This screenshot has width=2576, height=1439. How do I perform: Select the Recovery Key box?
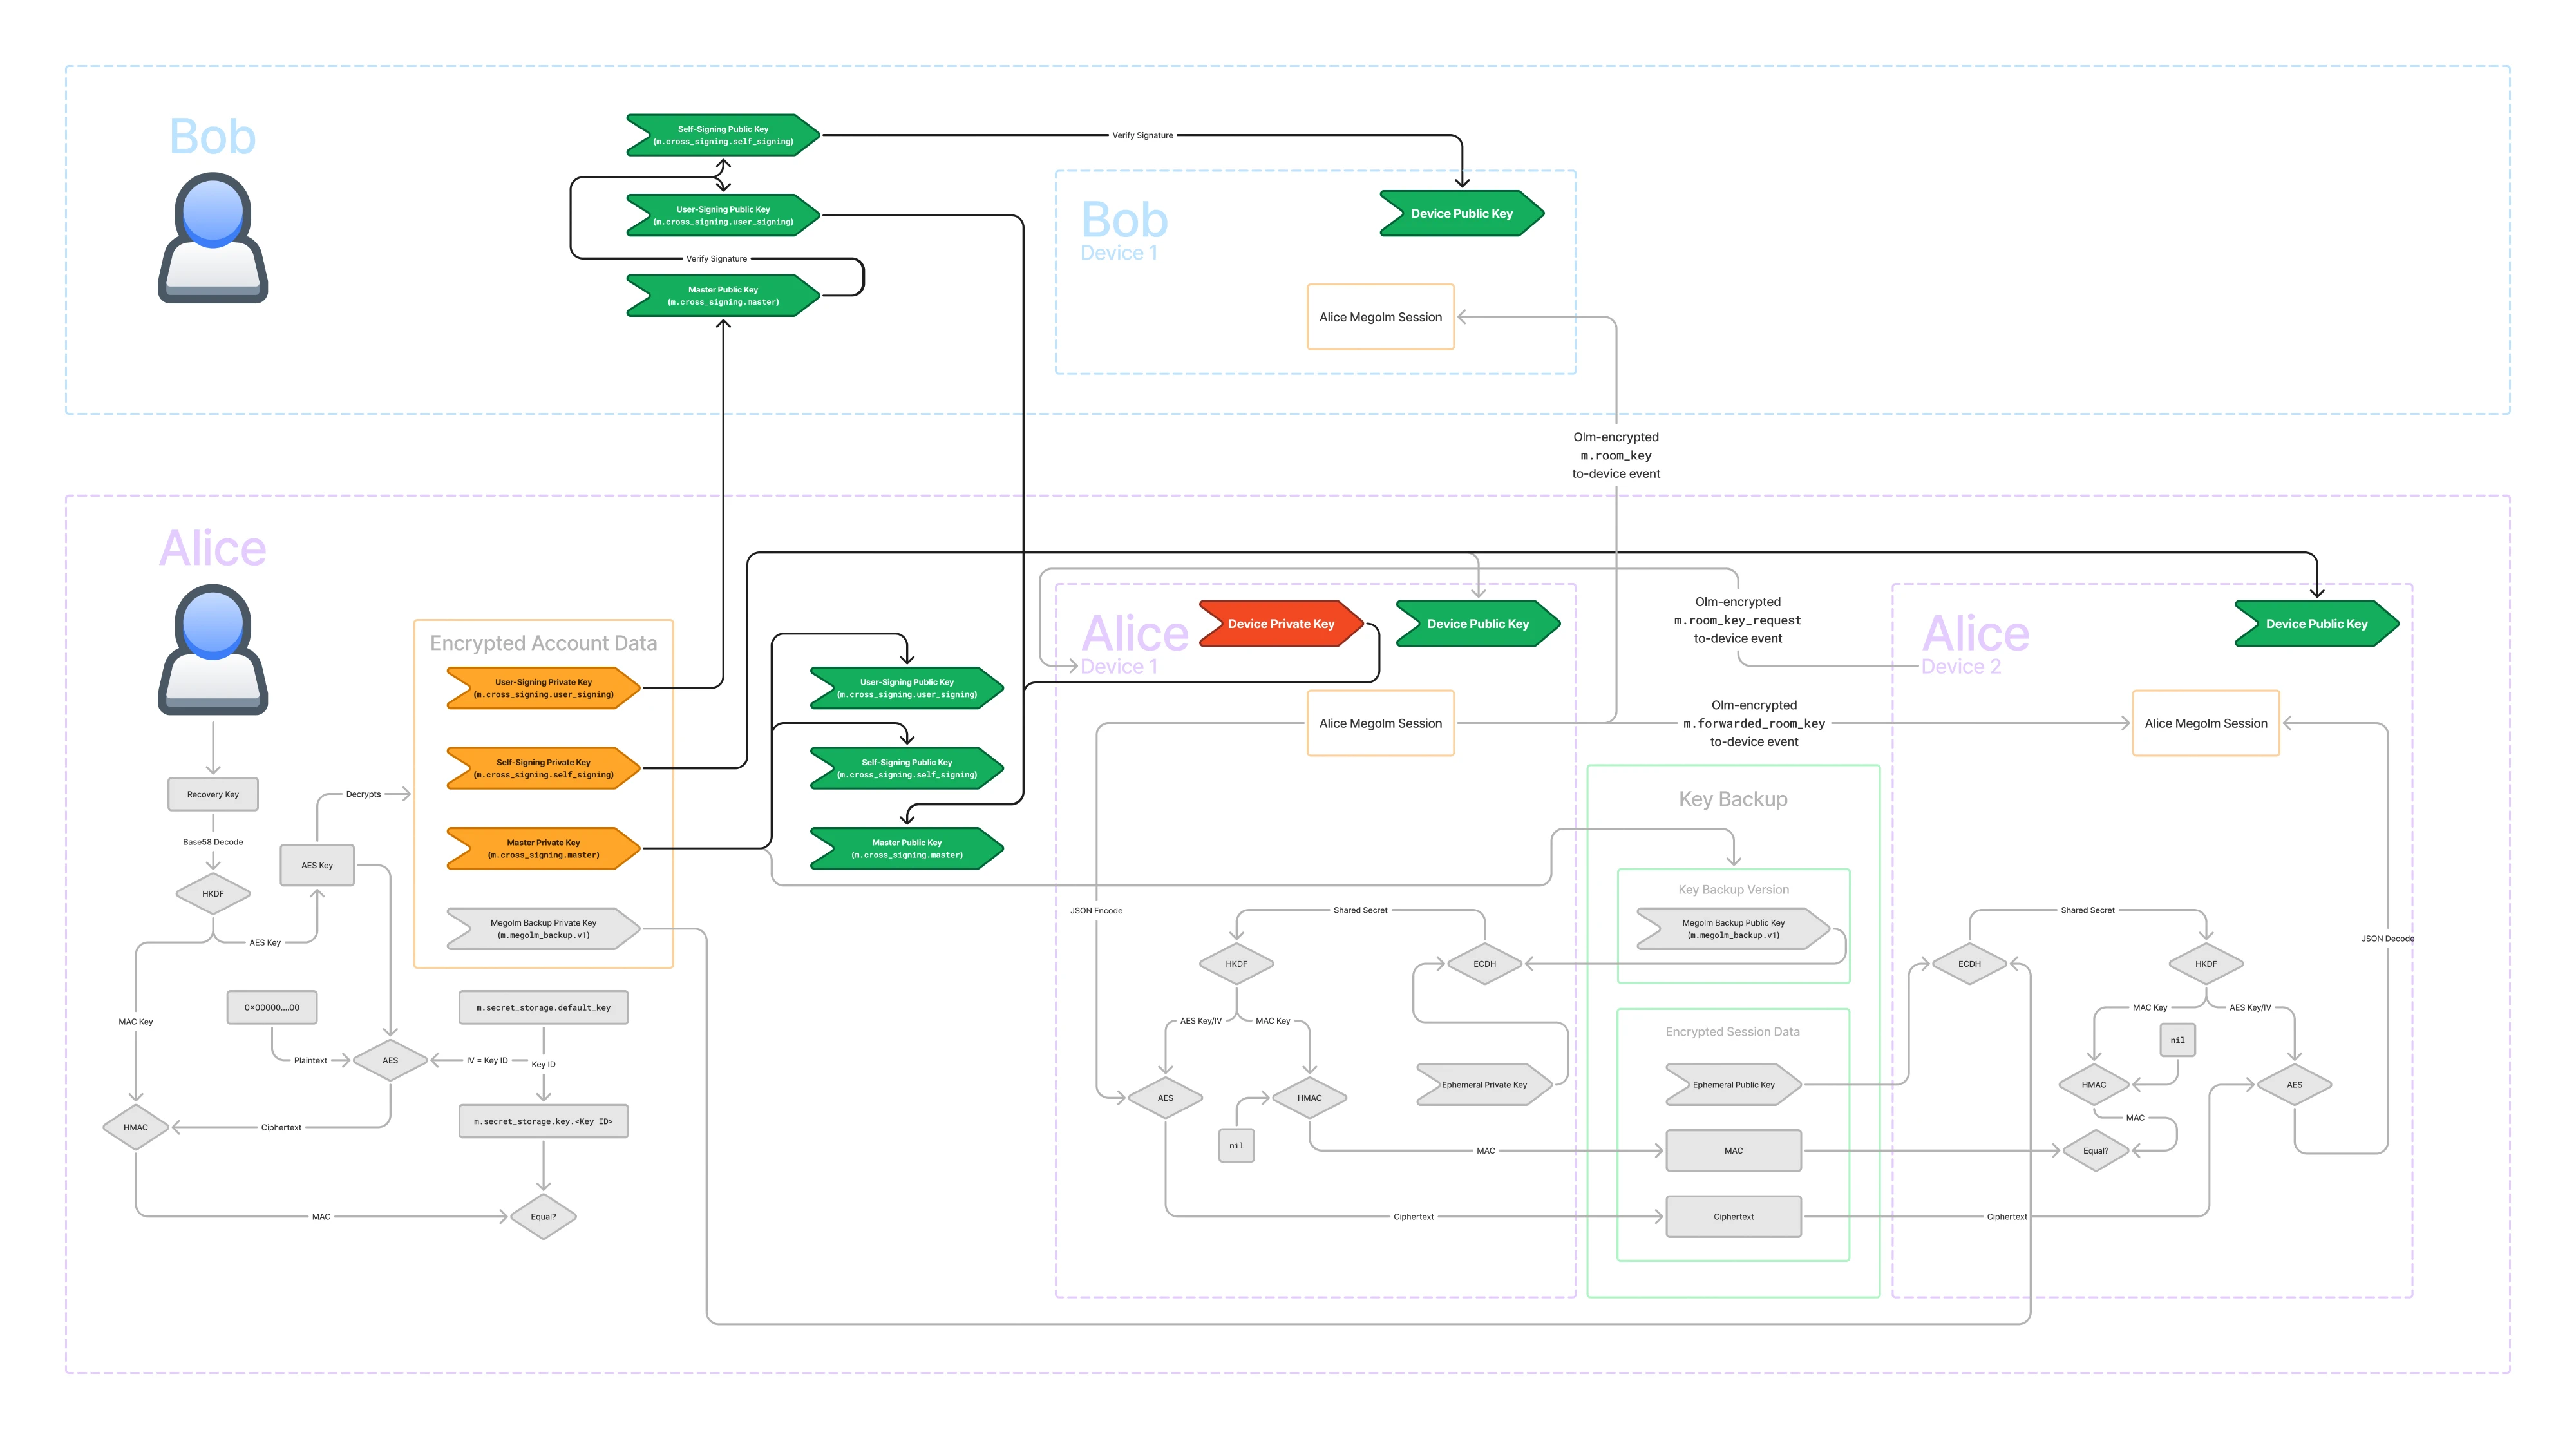pos(212,794)
